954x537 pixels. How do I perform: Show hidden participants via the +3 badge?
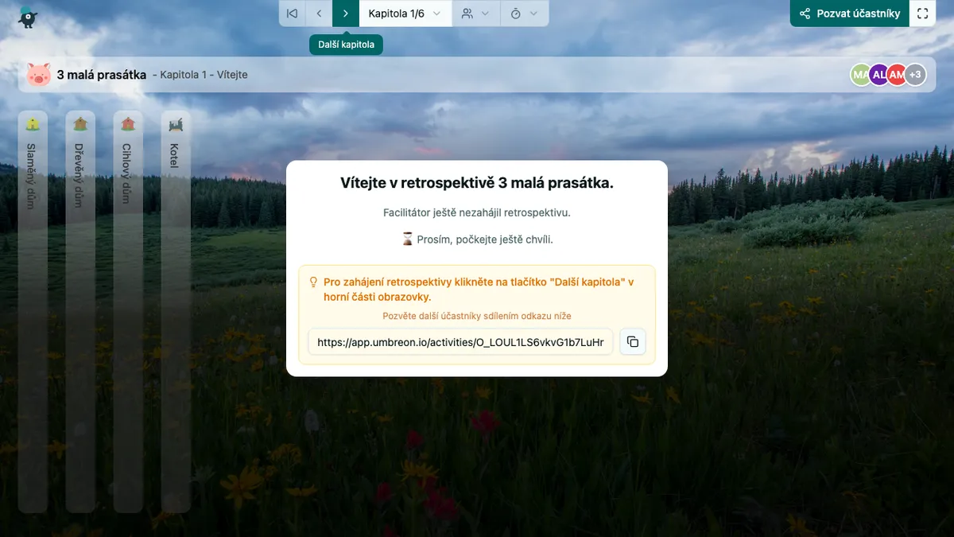(x=914, y=74)
